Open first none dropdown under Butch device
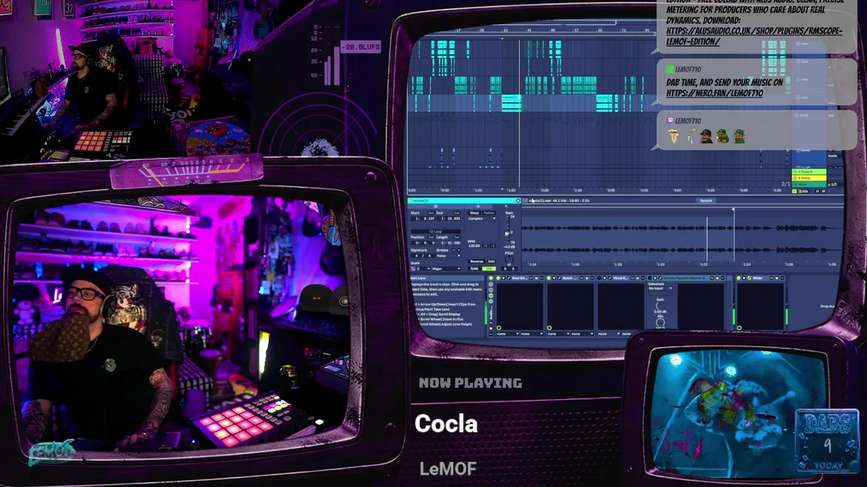The height and width of the screenshot is (487, 867). click(x=558, y=333)
